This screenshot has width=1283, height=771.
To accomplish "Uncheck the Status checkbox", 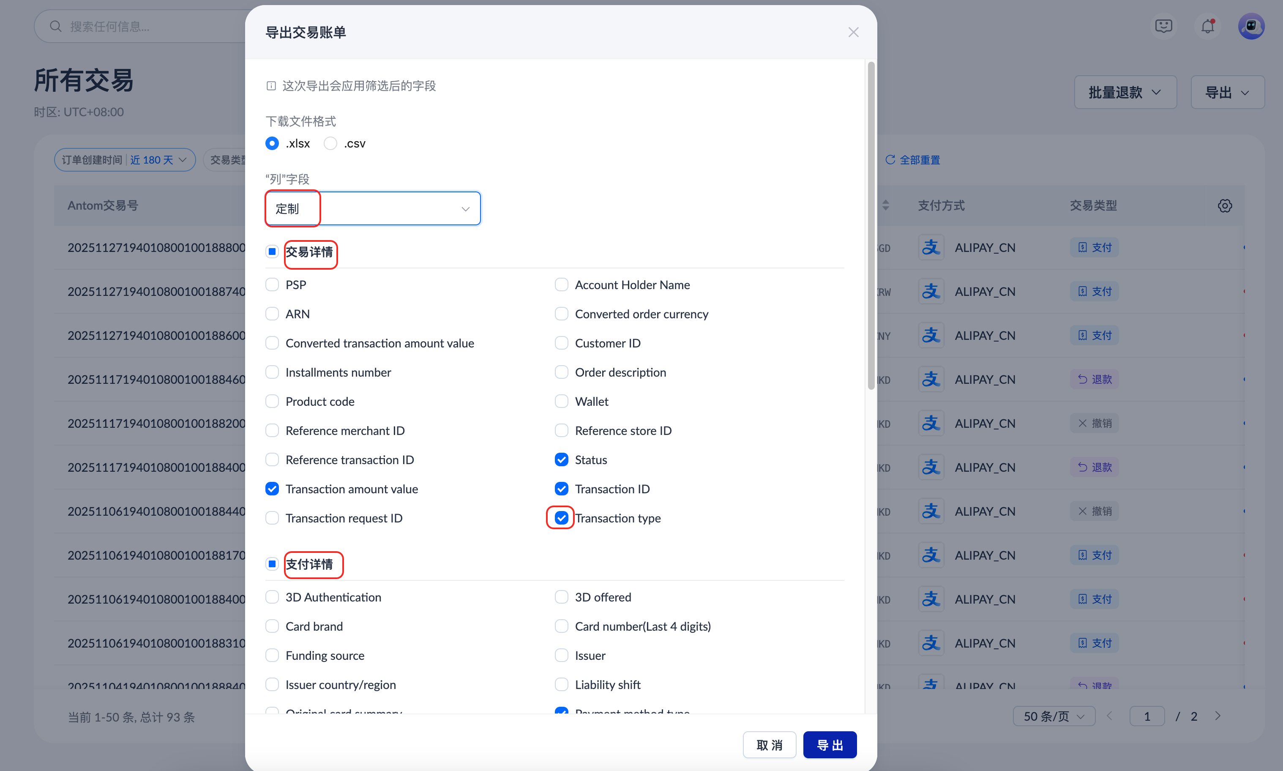I will click(x=561, y=460).
